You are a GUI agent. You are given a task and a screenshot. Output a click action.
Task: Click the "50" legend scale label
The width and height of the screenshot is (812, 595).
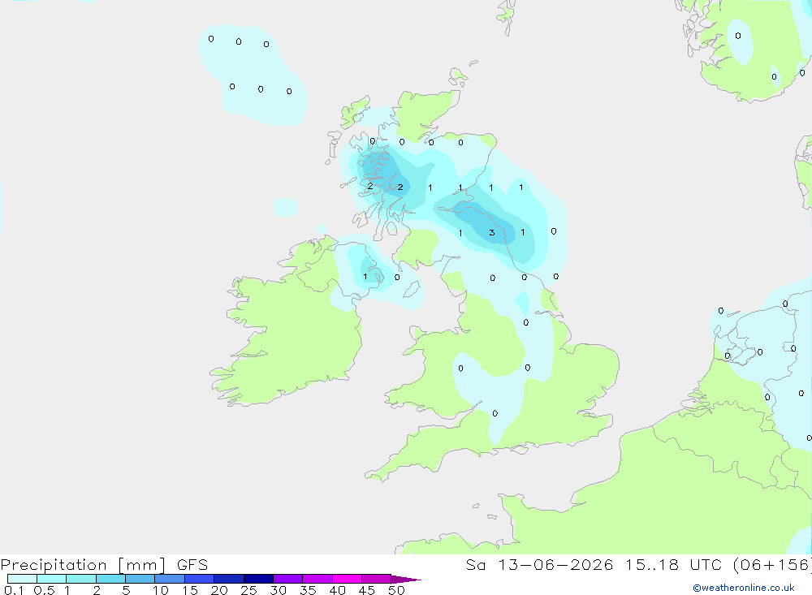pyautogui.click(x=396, y=590)
